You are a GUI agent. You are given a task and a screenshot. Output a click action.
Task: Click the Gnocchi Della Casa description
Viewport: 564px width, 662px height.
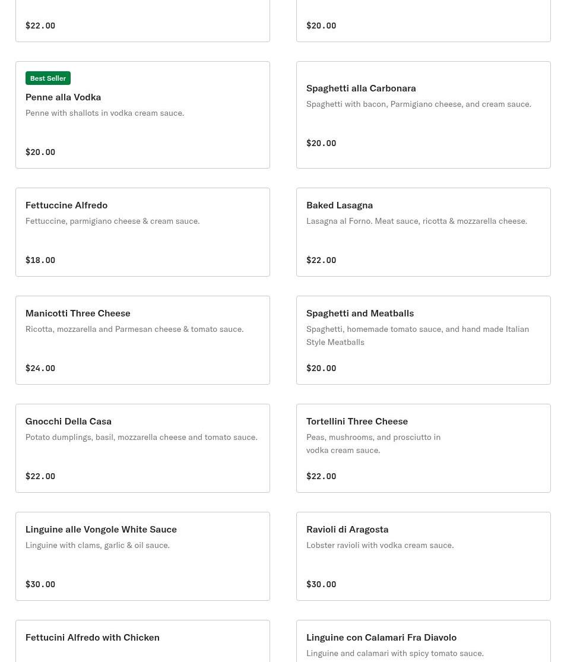pyautogui.click(x=141, y=437)
